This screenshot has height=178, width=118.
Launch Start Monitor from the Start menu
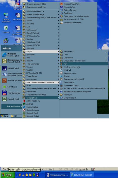(x=12, y=87)
